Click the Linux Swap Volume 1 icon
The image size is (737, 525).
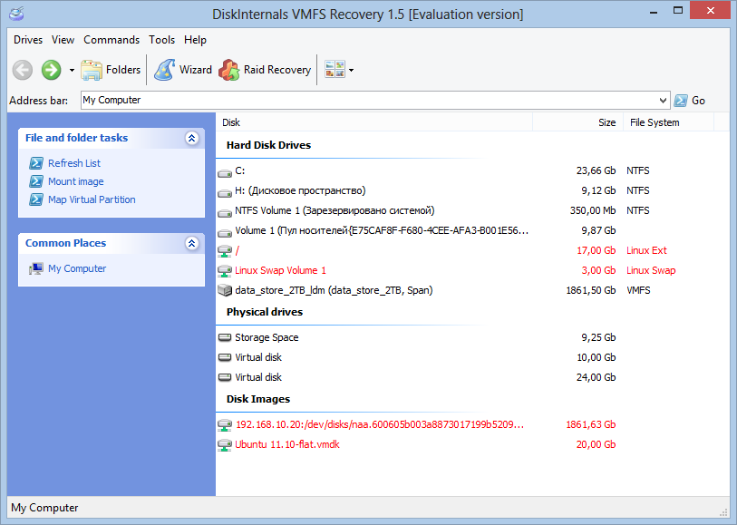click(225, 271)
